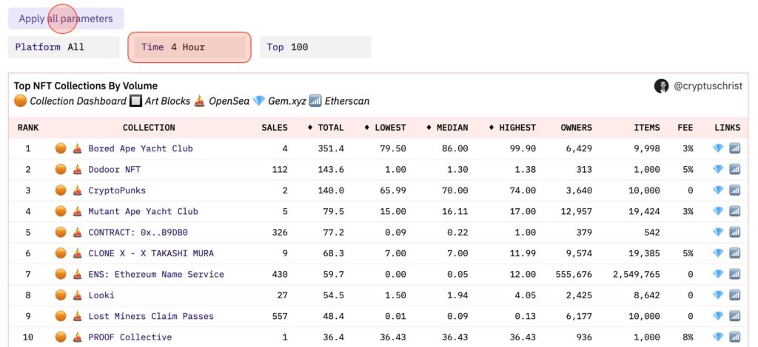758x347 pixels.
Task: Click the OpenSea boat icon for PROOF Collective
Action: point(76,337)
